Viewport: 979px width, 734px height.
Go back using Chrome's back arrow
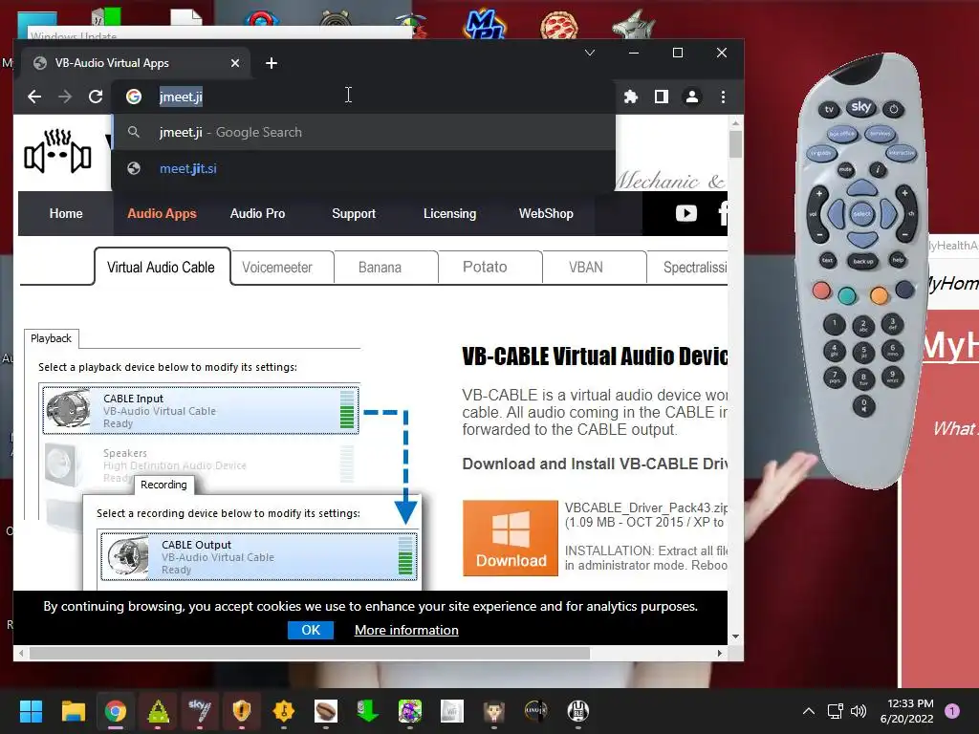tap(34, 97)
